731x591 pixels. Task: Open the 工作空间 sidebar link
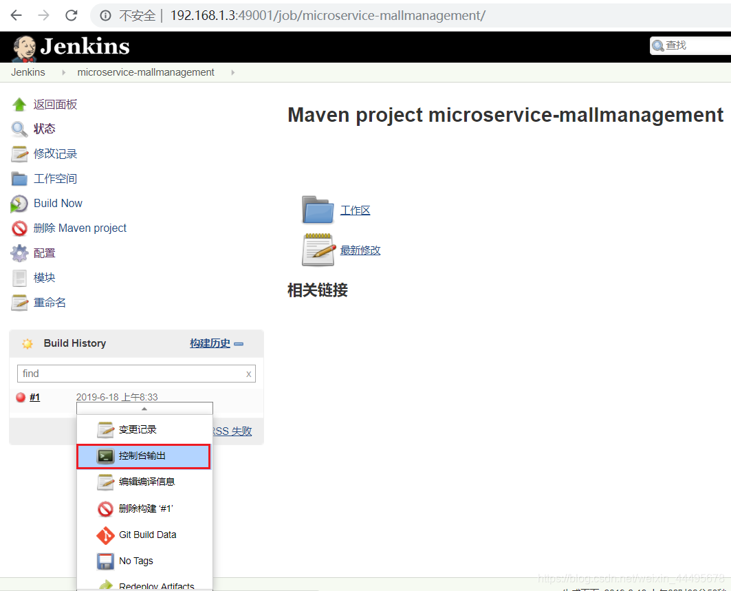click(x=55, y=179)
